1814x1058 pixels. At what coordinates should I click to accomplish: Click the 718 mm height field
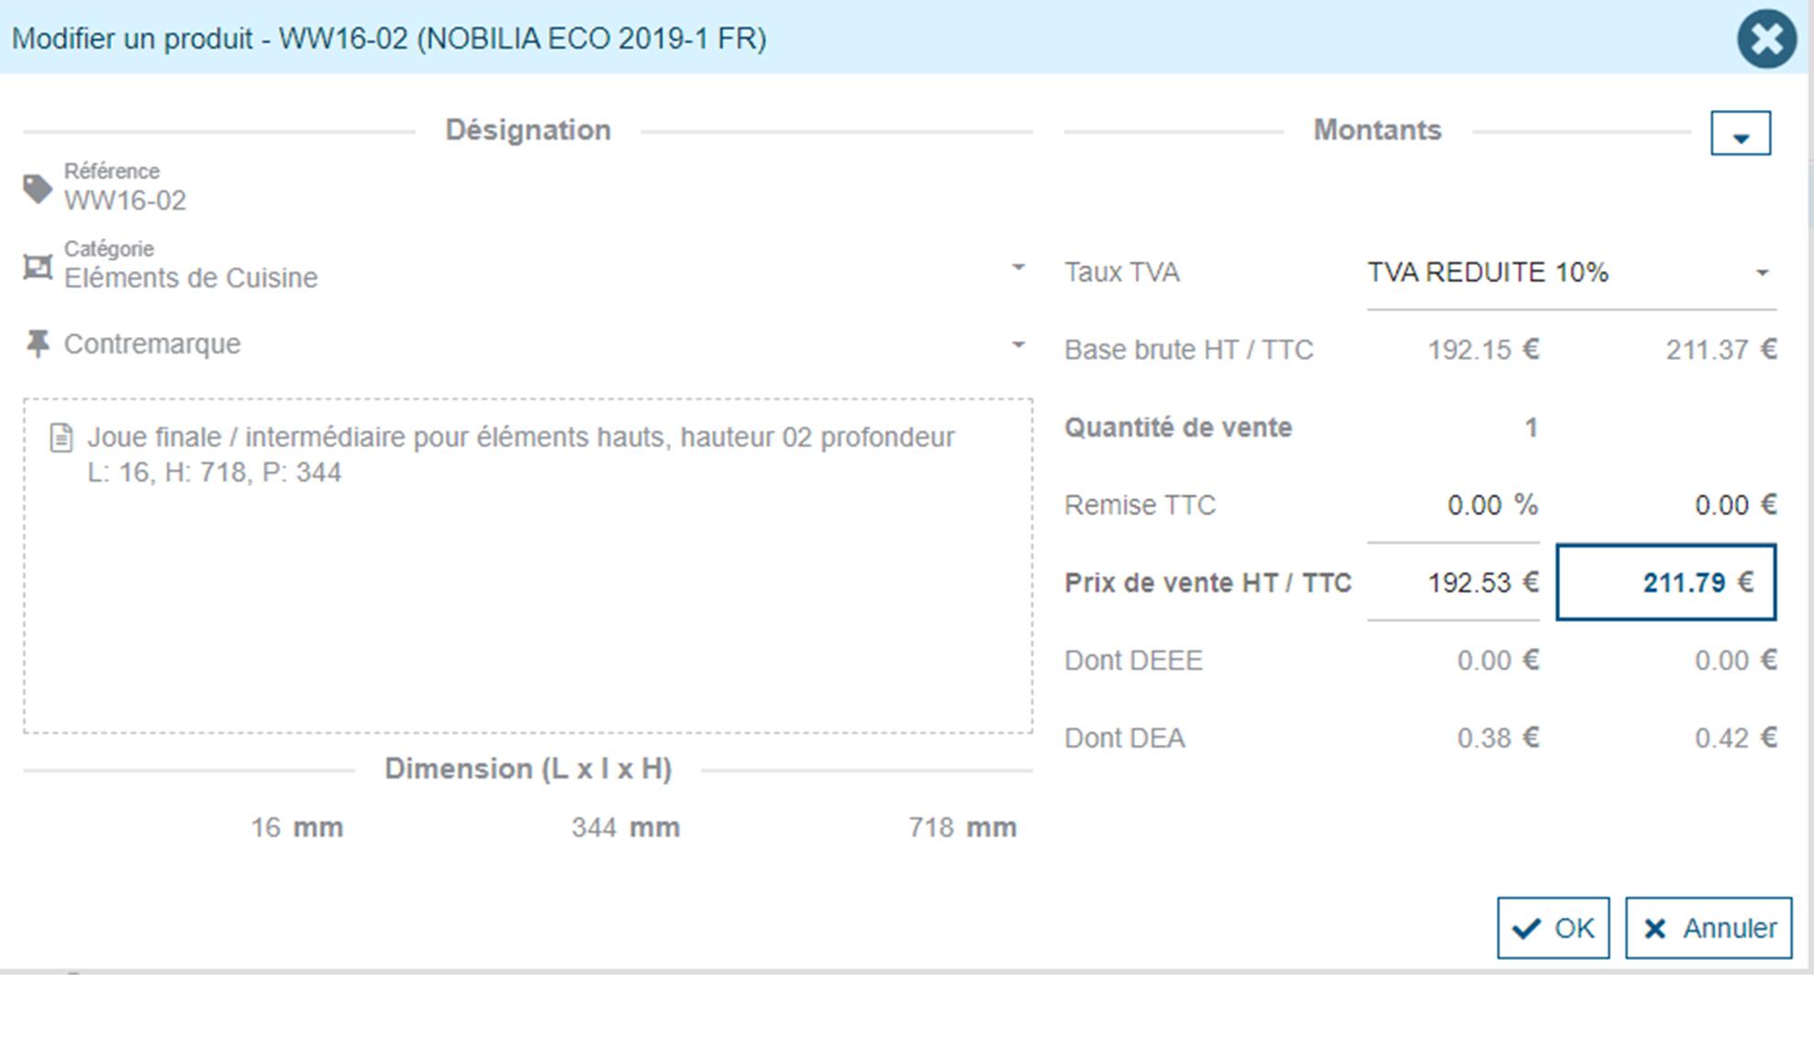coord(931,828)
